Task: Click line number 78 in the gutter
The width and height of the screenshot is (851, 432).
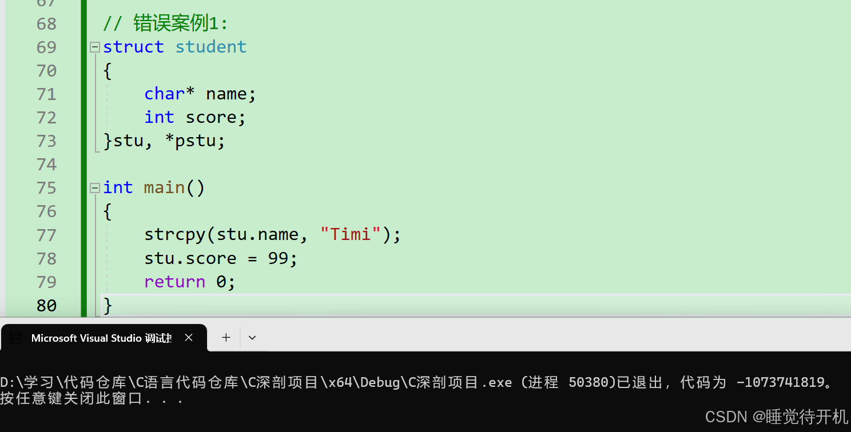Action: 46,258
